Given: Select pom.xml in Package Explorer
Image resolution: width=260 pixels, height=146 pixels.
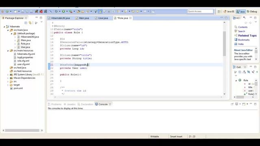Looking at the screenshot, I should coord(18,88).
